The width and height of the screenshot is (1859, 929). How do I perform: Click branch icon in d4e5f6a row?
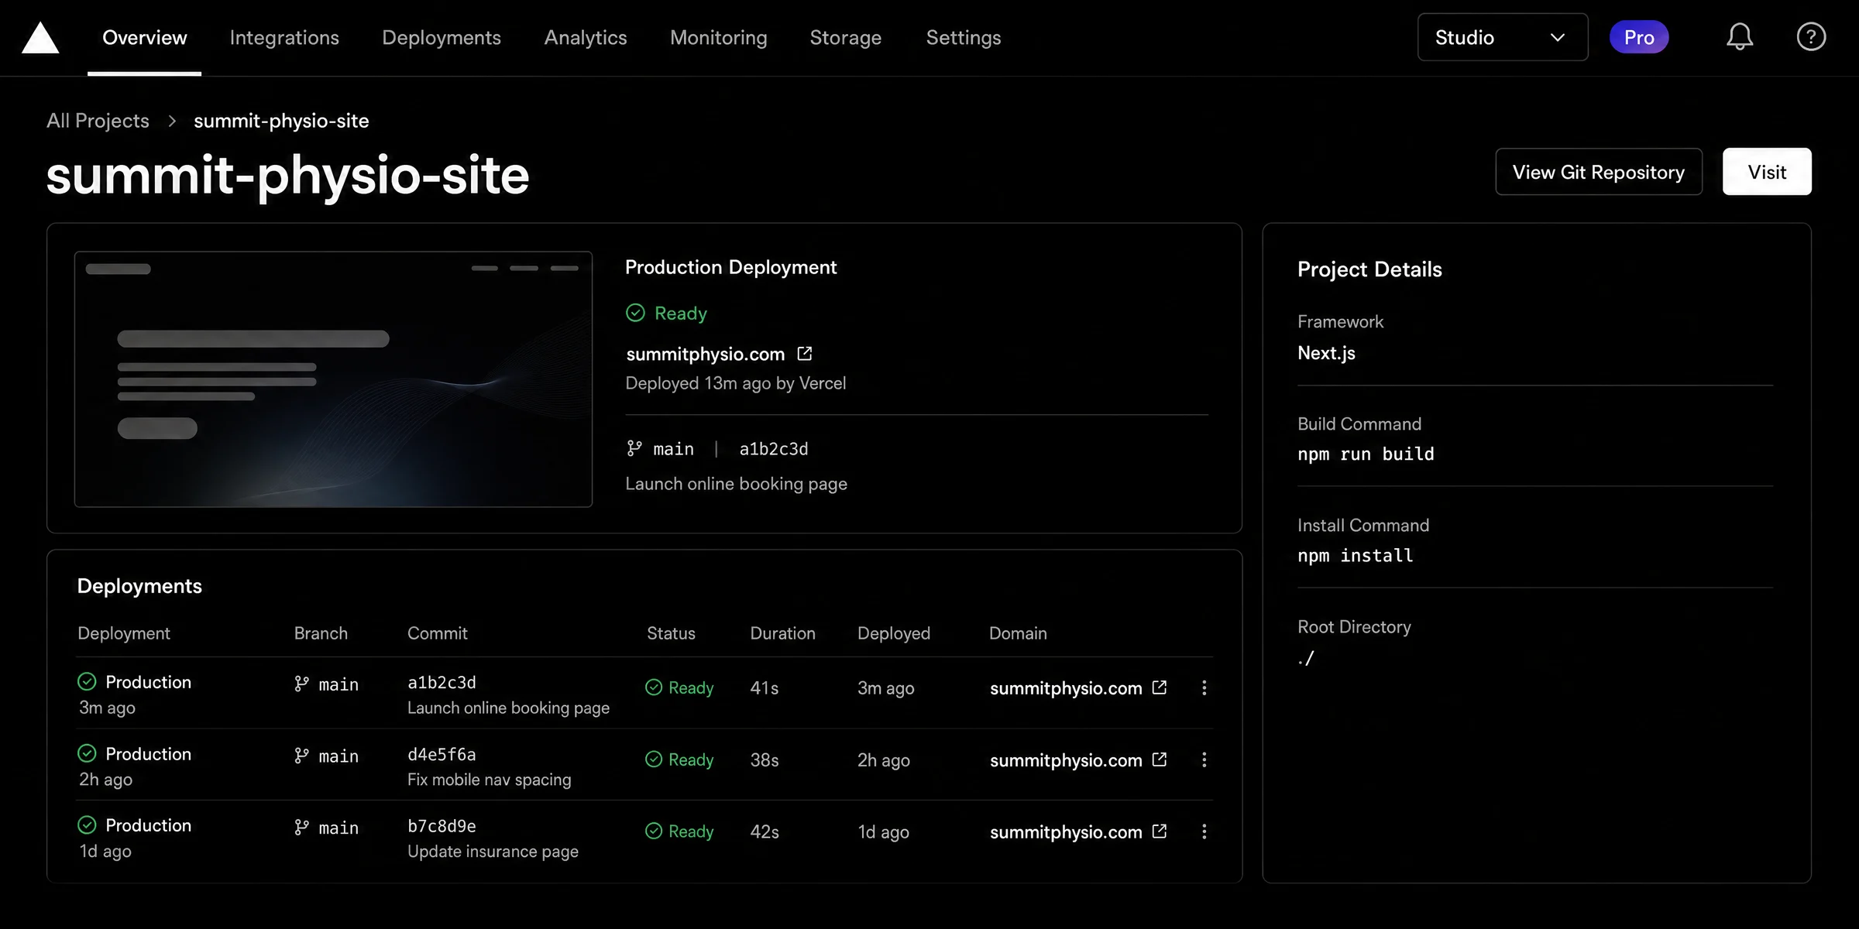point(301,756)
